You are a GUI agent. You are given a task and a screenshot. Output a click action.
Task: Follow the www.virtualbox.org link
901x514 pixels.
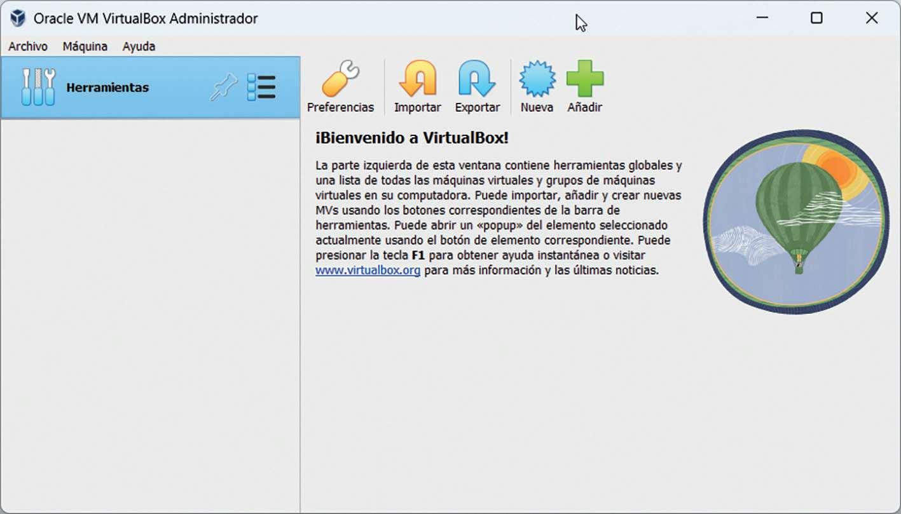coord(368,270)
